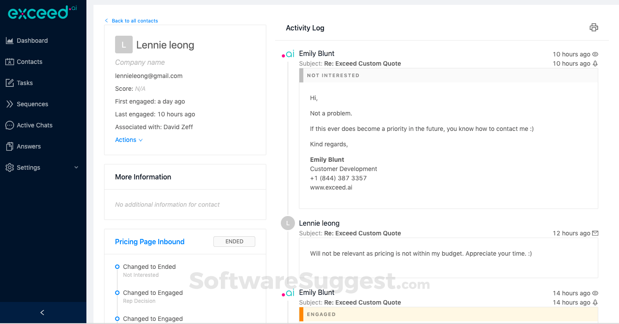Click the ENDED status button

pos(234,242)
